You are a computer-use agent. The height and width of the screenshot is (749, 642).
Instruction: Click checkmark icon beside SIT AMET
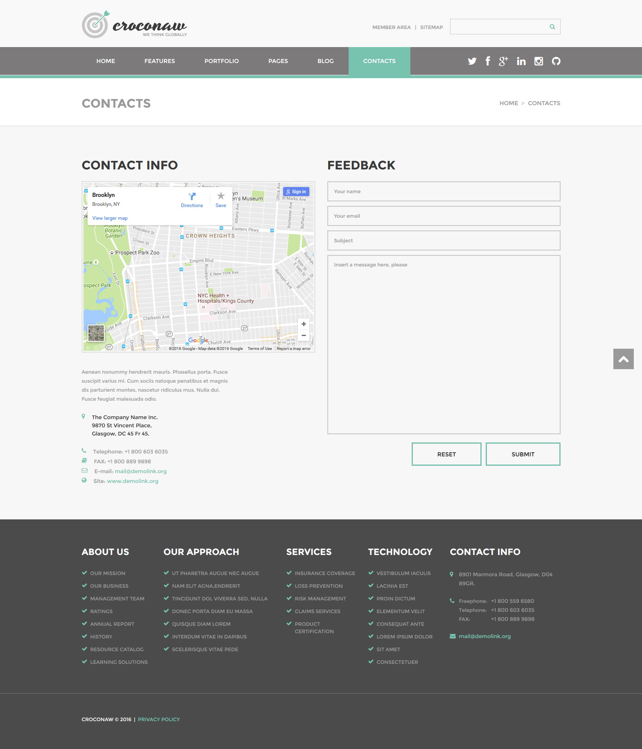371,649
